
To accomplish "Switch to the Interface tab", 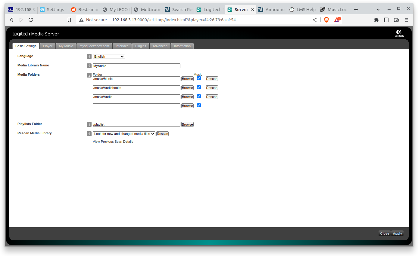I will pos(122,46).
